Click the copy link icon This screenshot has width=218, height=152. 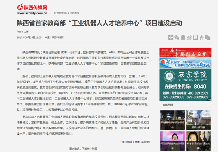pyautogui.click(x=208, y=37)
